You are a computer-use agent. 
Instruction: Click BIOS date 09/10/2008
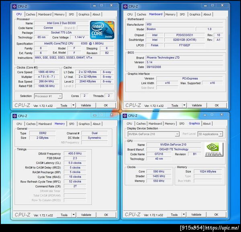pyautogui.click(x=184, y=67)
